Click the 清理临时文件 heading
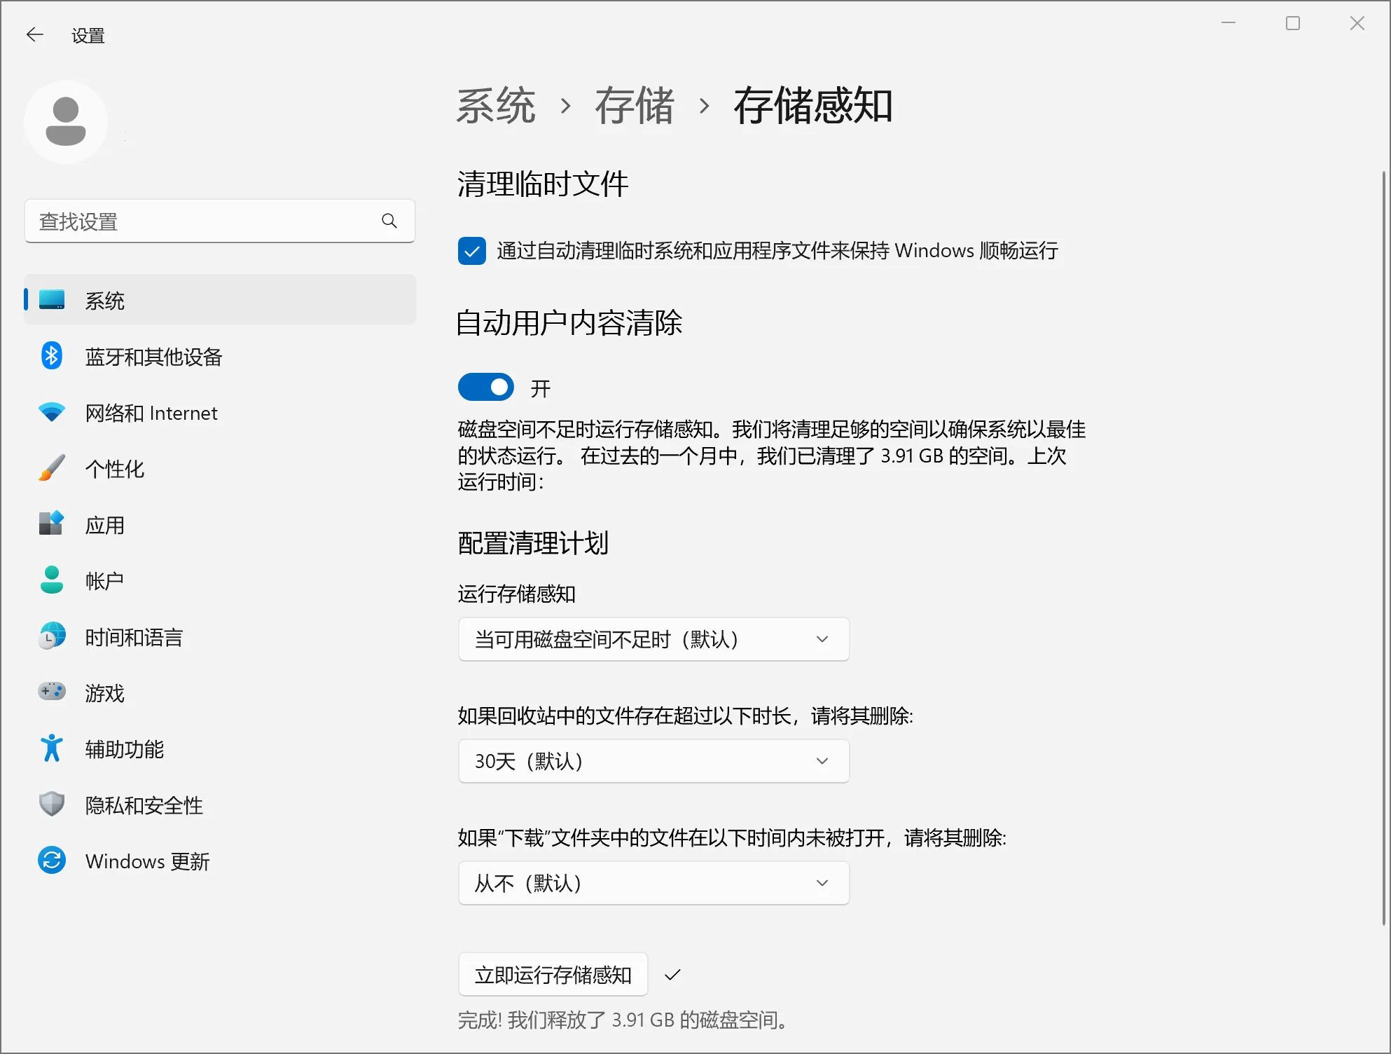Image resolution: width=1391 pixels, height=1054 pixels. pos(543,184)
